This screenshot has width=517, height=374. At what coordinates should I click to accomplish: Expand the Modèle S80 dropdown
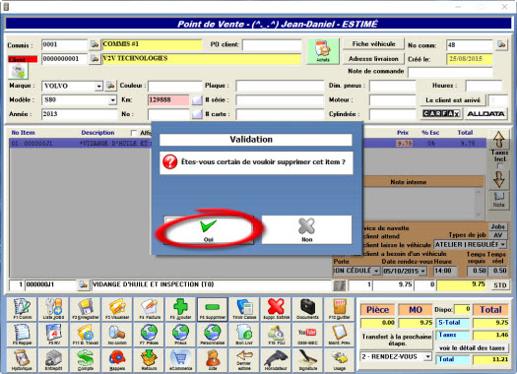tap(112, 100)
